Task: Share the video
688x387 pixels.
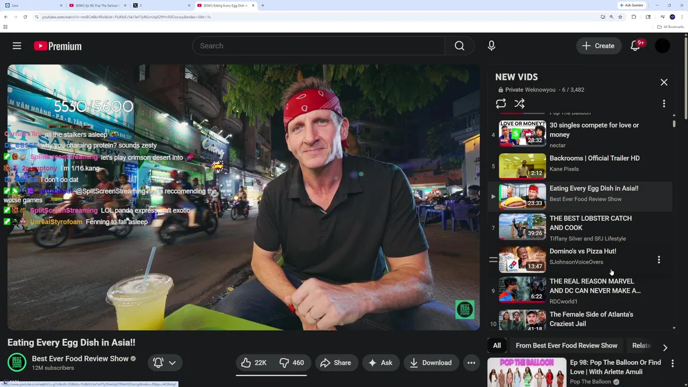Action: pyautogui.click(x=336, y=363)
